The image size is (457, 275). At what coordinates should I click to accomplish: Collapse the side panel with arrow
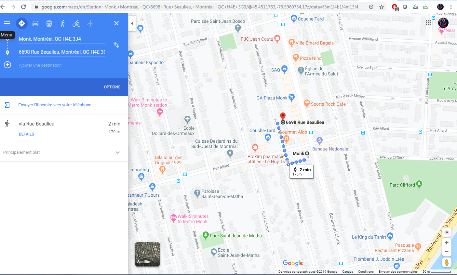click(132, 23)
